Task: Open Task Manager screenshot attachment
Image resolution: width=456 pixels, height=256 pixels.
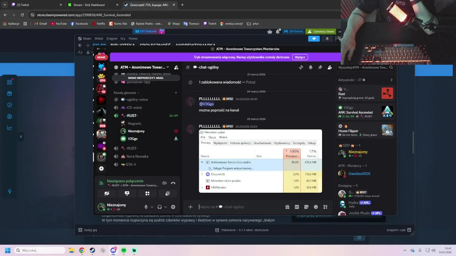Action: click(x=260, y=161)
